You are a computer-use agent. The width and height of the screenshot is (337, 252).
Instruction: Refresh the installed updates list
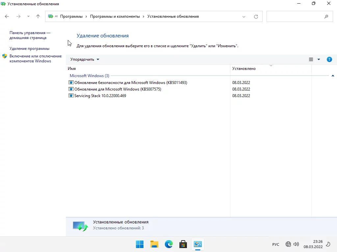point(256,17)
